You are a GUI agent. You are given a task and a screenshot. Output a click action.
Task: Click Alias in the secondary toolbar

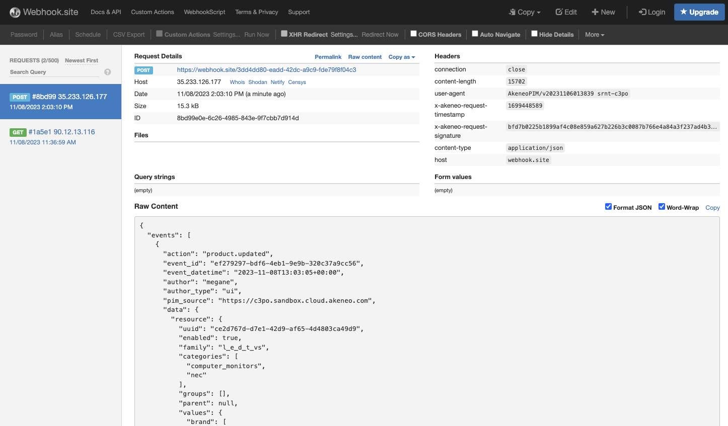[56, 35]
